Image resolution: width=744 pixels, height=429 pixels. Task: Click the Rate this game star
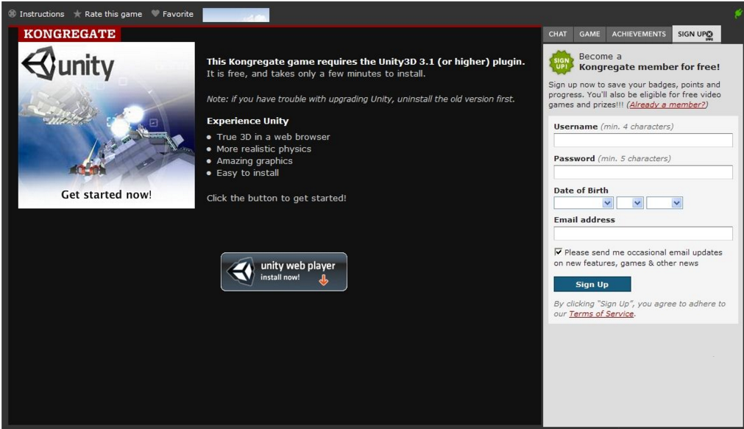click(x=77, y=14)
